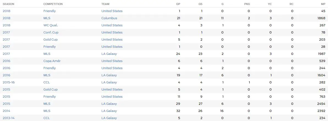Click the 2015-16 season link

[x=9, y=82]
